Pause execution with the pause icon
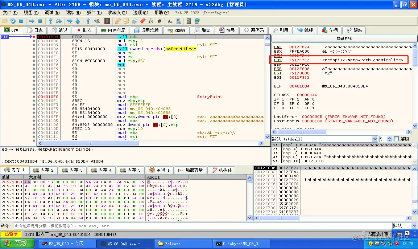The height and width of the screenshot is (249, 418). 40,21
